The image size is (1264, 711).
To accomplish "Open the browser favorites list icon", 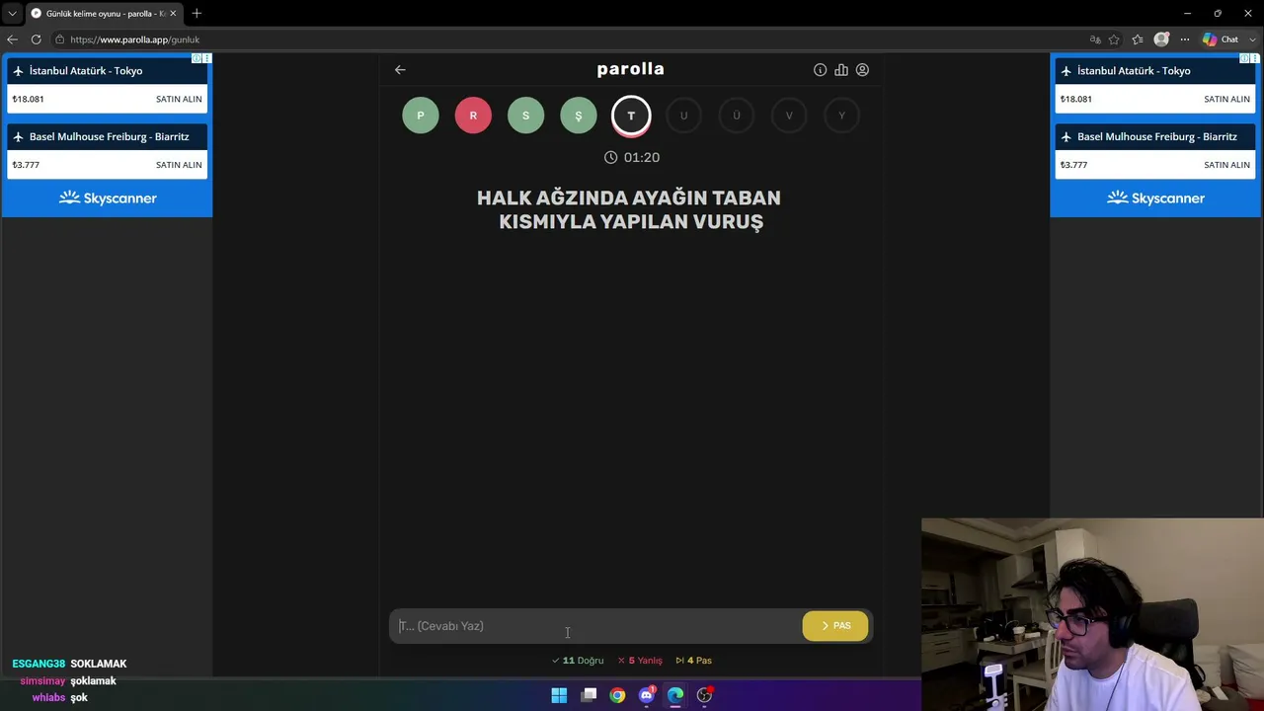I will click(1138, 39).
